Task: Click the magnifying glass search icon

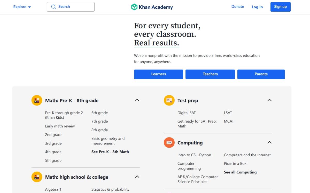Action: tap(53, 7)
